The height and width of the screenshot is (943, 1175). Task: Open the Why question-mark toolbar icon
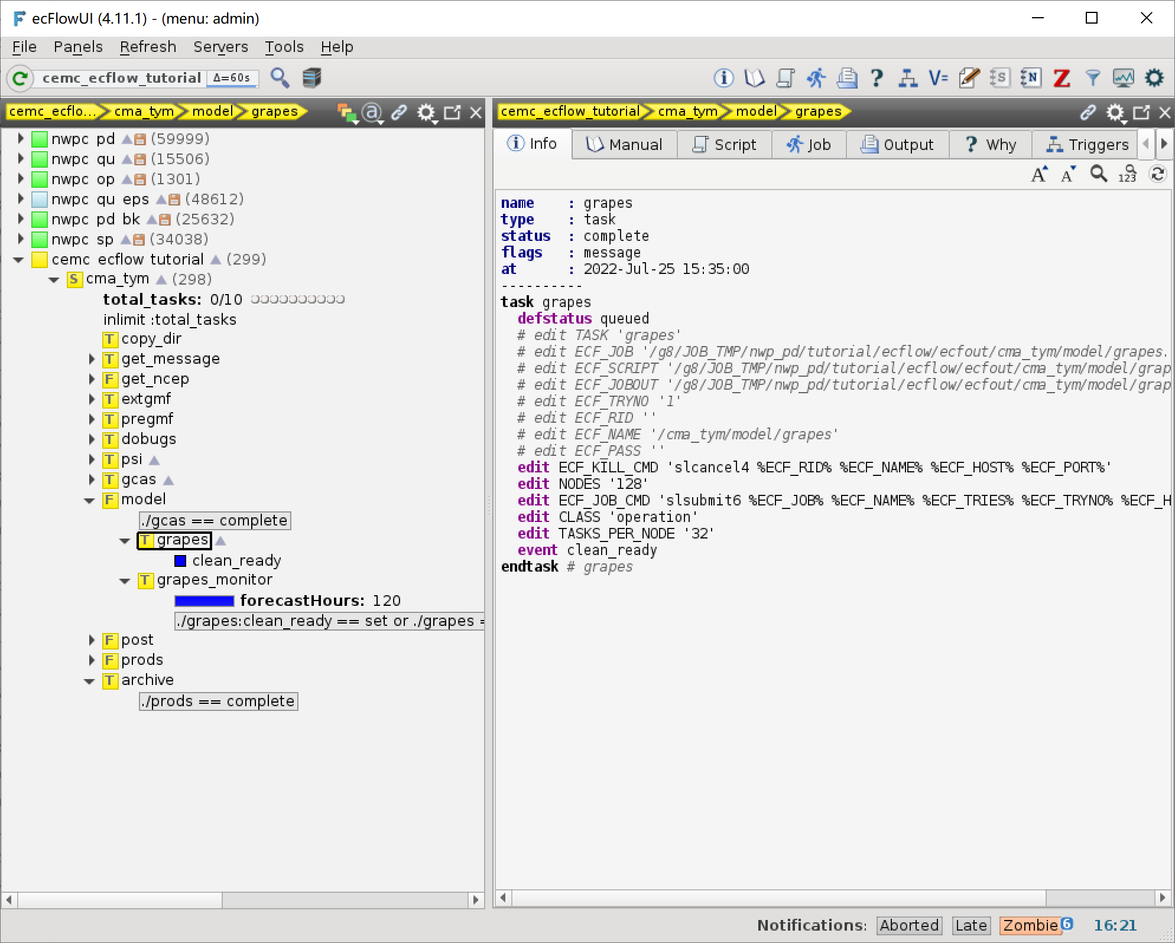877,78
